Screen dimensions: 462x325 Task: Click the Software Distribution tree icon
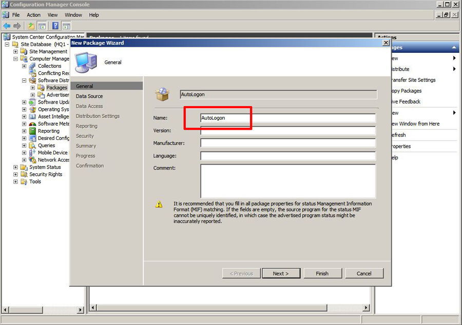[32, 80]
